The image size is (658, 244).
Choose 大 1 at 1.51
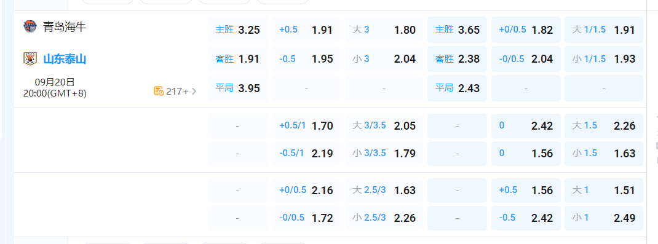(604, 191)
